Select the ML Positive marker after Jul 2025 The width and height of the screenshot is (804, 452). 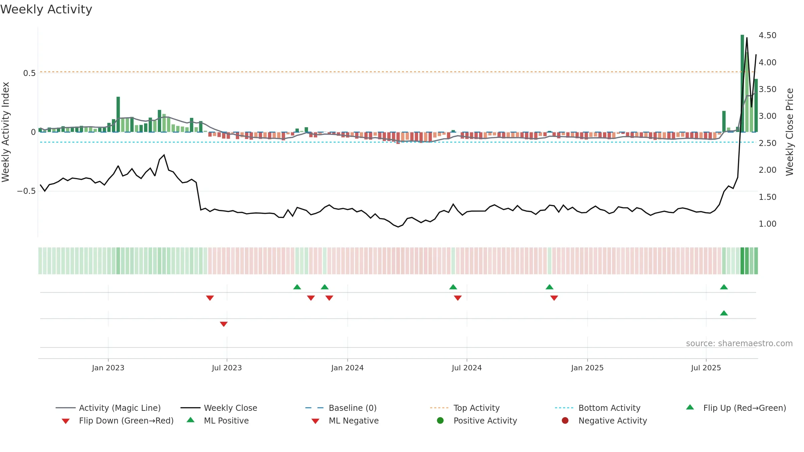(x=724, y=313)
